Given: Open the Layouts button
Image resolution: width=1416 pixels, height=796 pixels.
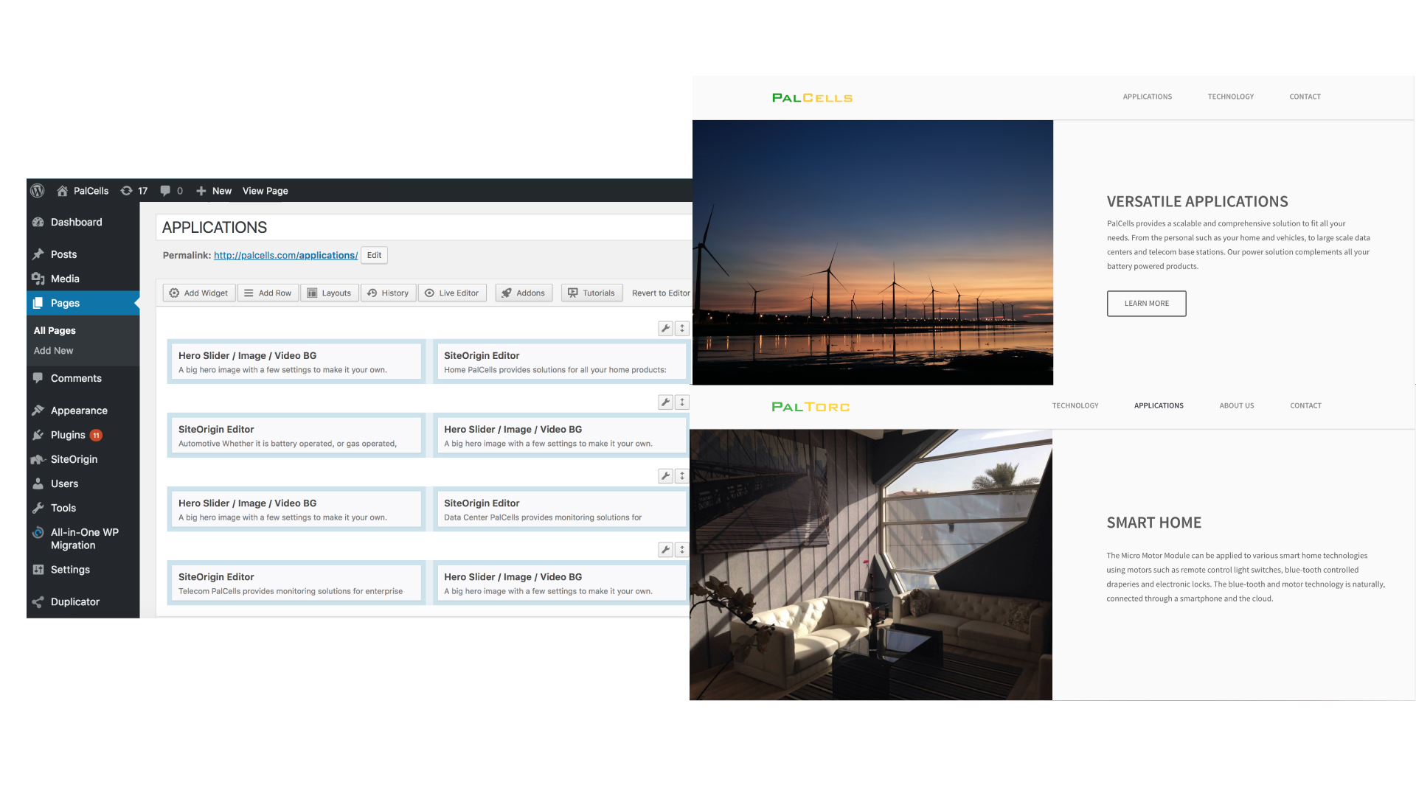Looking at the screenshot, I should (329, 293).
